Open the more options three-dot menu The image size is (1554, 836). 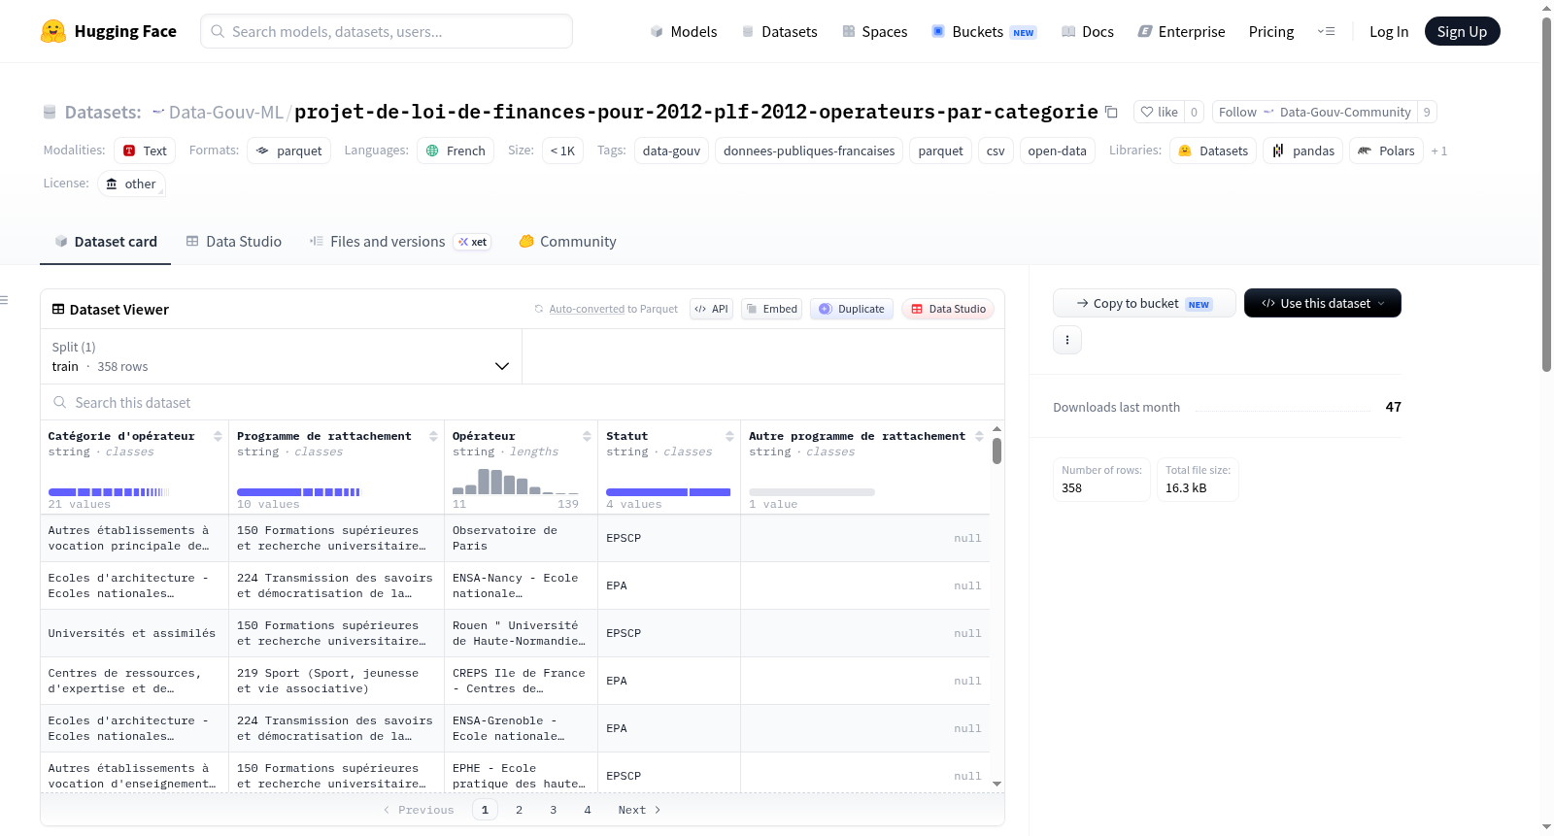tap(1067, 340)
